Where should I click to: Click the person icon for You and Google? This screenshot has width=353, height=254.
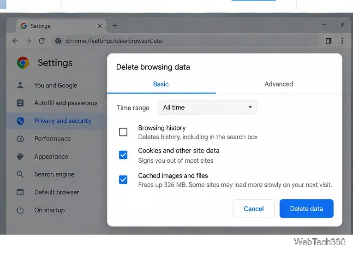(x=20, y=85)
